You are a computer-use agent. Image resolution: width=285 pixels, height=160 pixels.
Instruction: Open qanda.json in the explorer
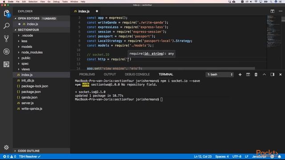(x=41, y=97)
